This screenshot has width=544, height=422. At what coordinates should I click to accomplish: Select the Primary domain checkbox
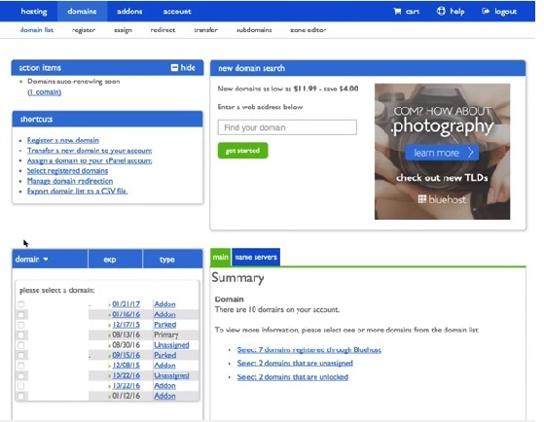point(21,334)
